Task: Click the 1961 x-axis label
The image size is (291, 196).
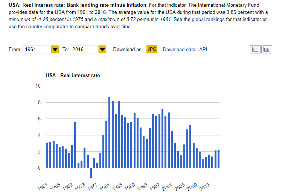Action: pos(43,187)
